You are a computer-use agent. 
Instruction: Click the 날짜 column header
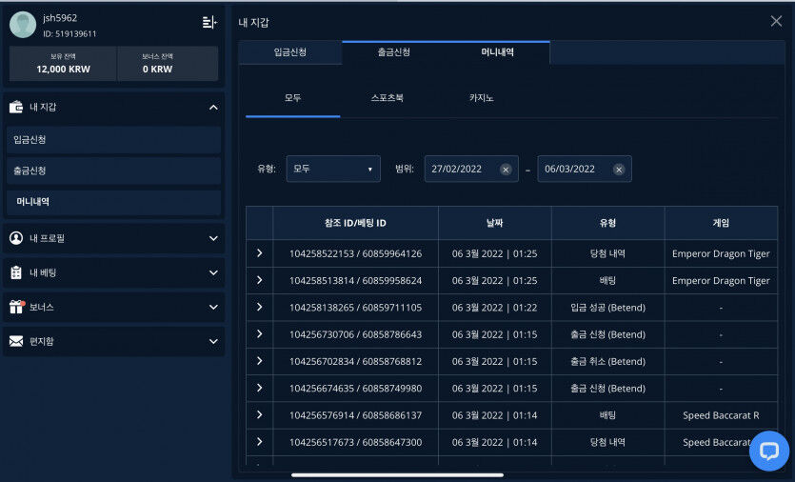coord(495,223)
